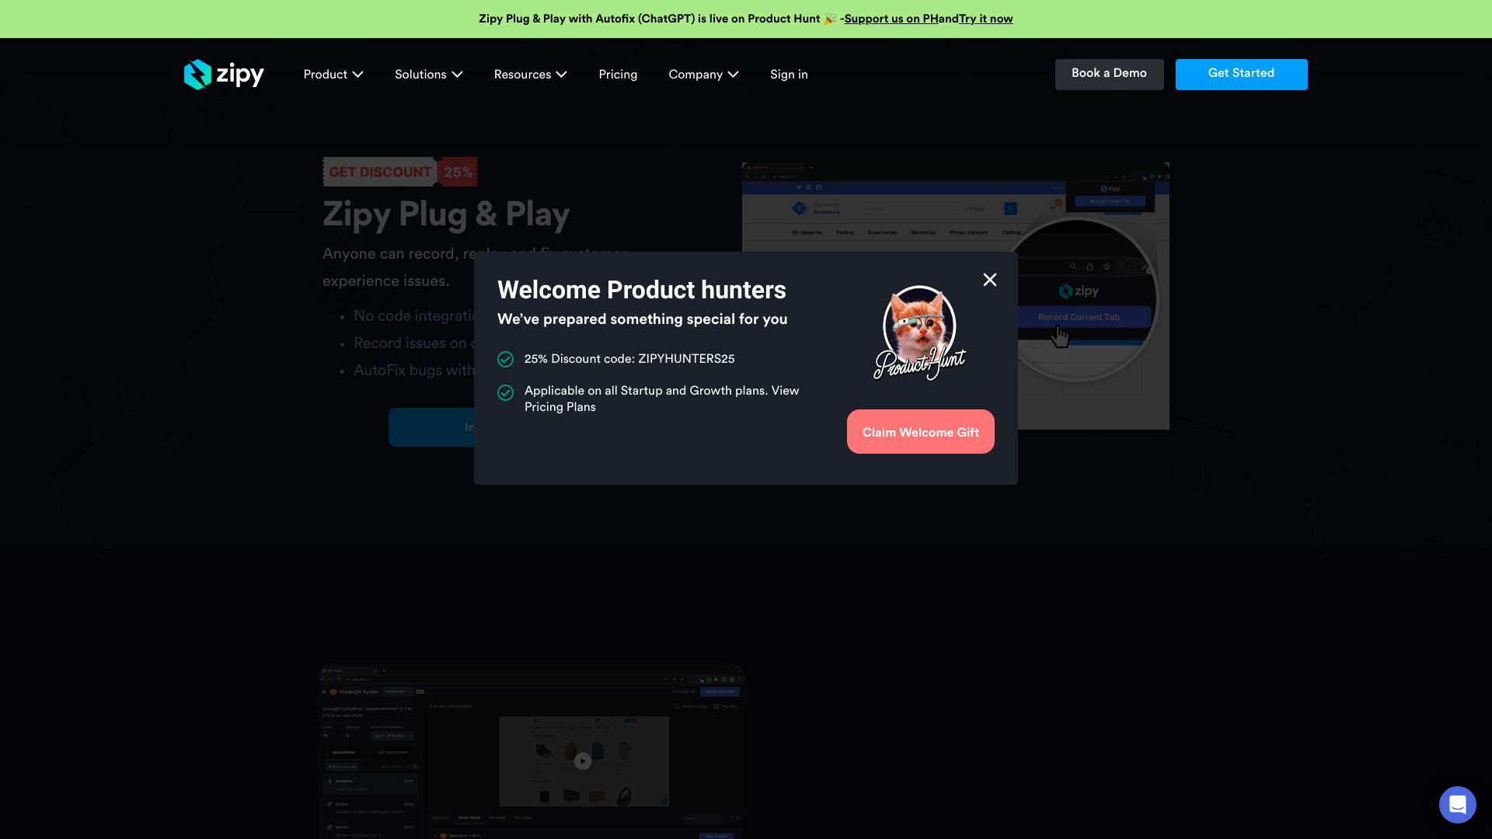Click the dimmed blue install button behind the popup
1492x839 pixels.
[431, 427]
